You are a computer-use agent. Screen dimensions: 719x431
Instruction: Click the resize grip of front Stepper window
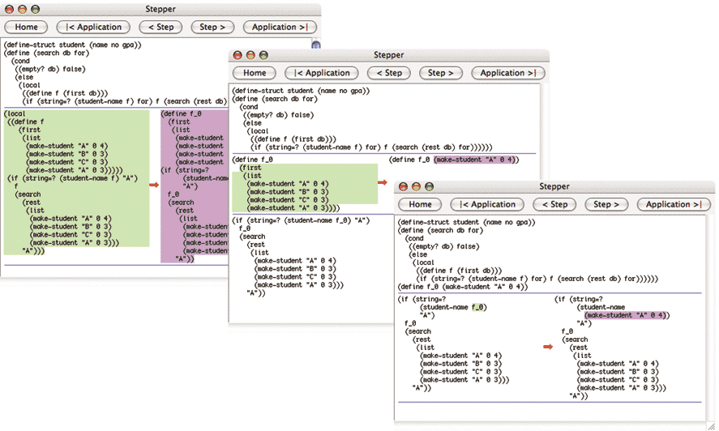pyautogui.click(x=711, y=425)
